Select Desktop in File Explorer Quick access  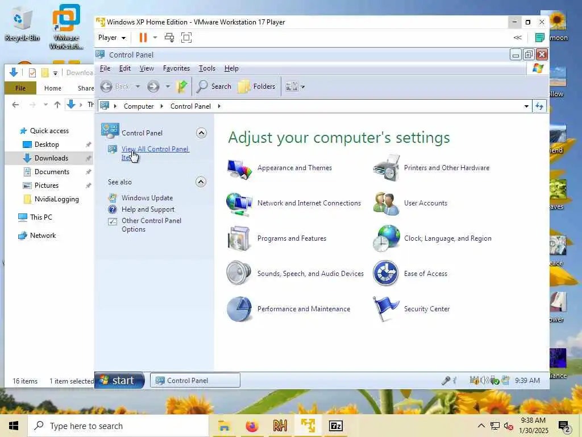coord(47,145)
